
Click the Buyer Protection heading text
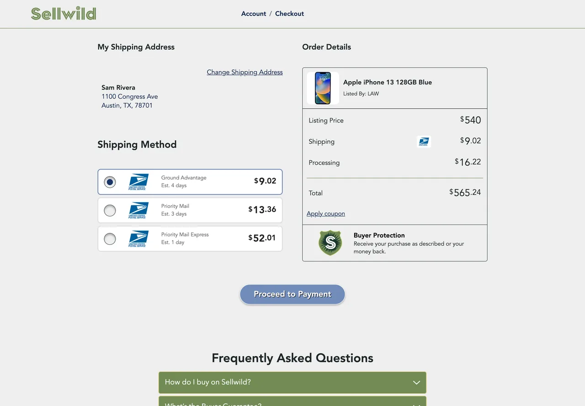pyautogui.click(x=379, y=235)
